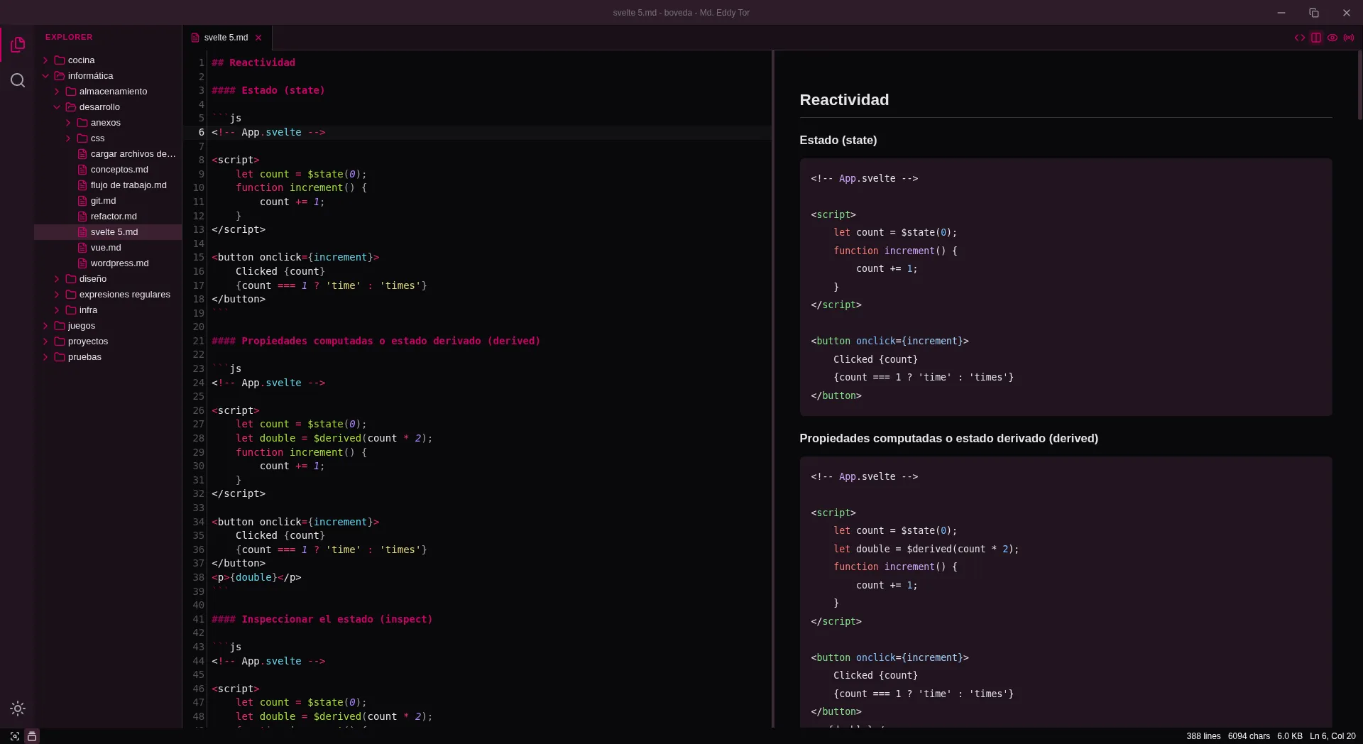Expand the proyectos folder chevron
Screen dimensions: 1363x744
click(45, 341)
